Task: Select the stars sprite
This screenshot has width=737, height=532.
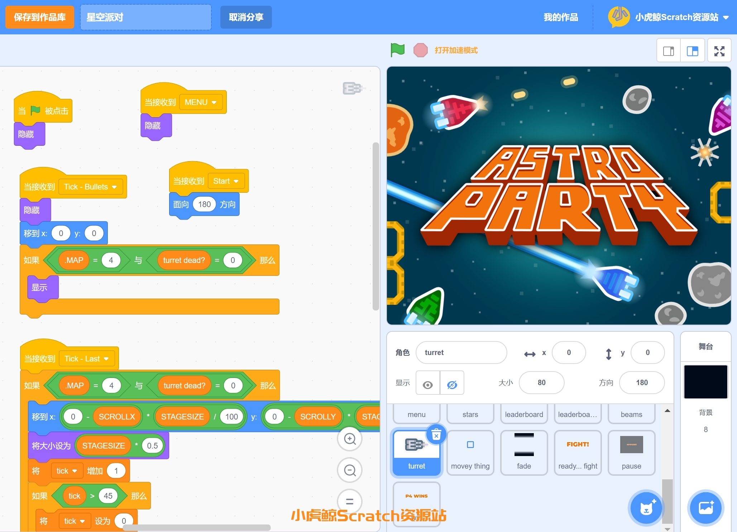Action: pos(470,414)
